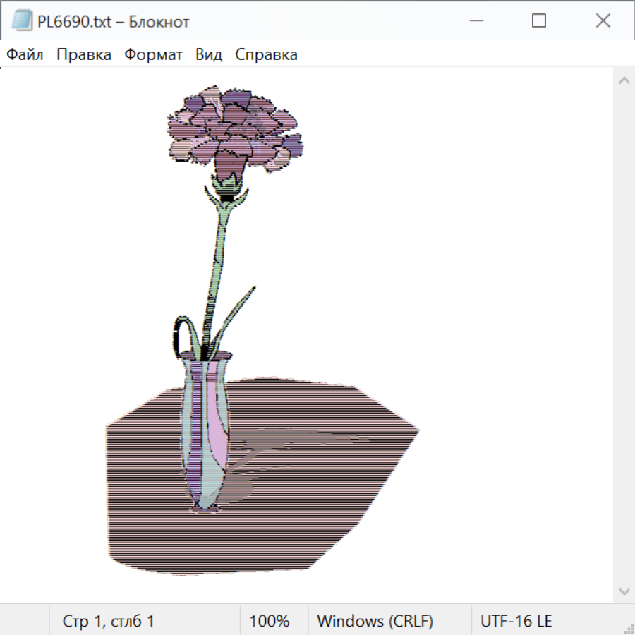This screenshot has width=635, height=635.
Task: Click the Notepad icon in title bar
Action: point(22,21)
